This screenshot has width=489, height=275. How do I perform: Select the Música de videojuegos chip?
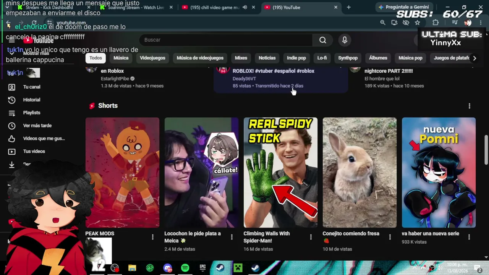point(200,58)
